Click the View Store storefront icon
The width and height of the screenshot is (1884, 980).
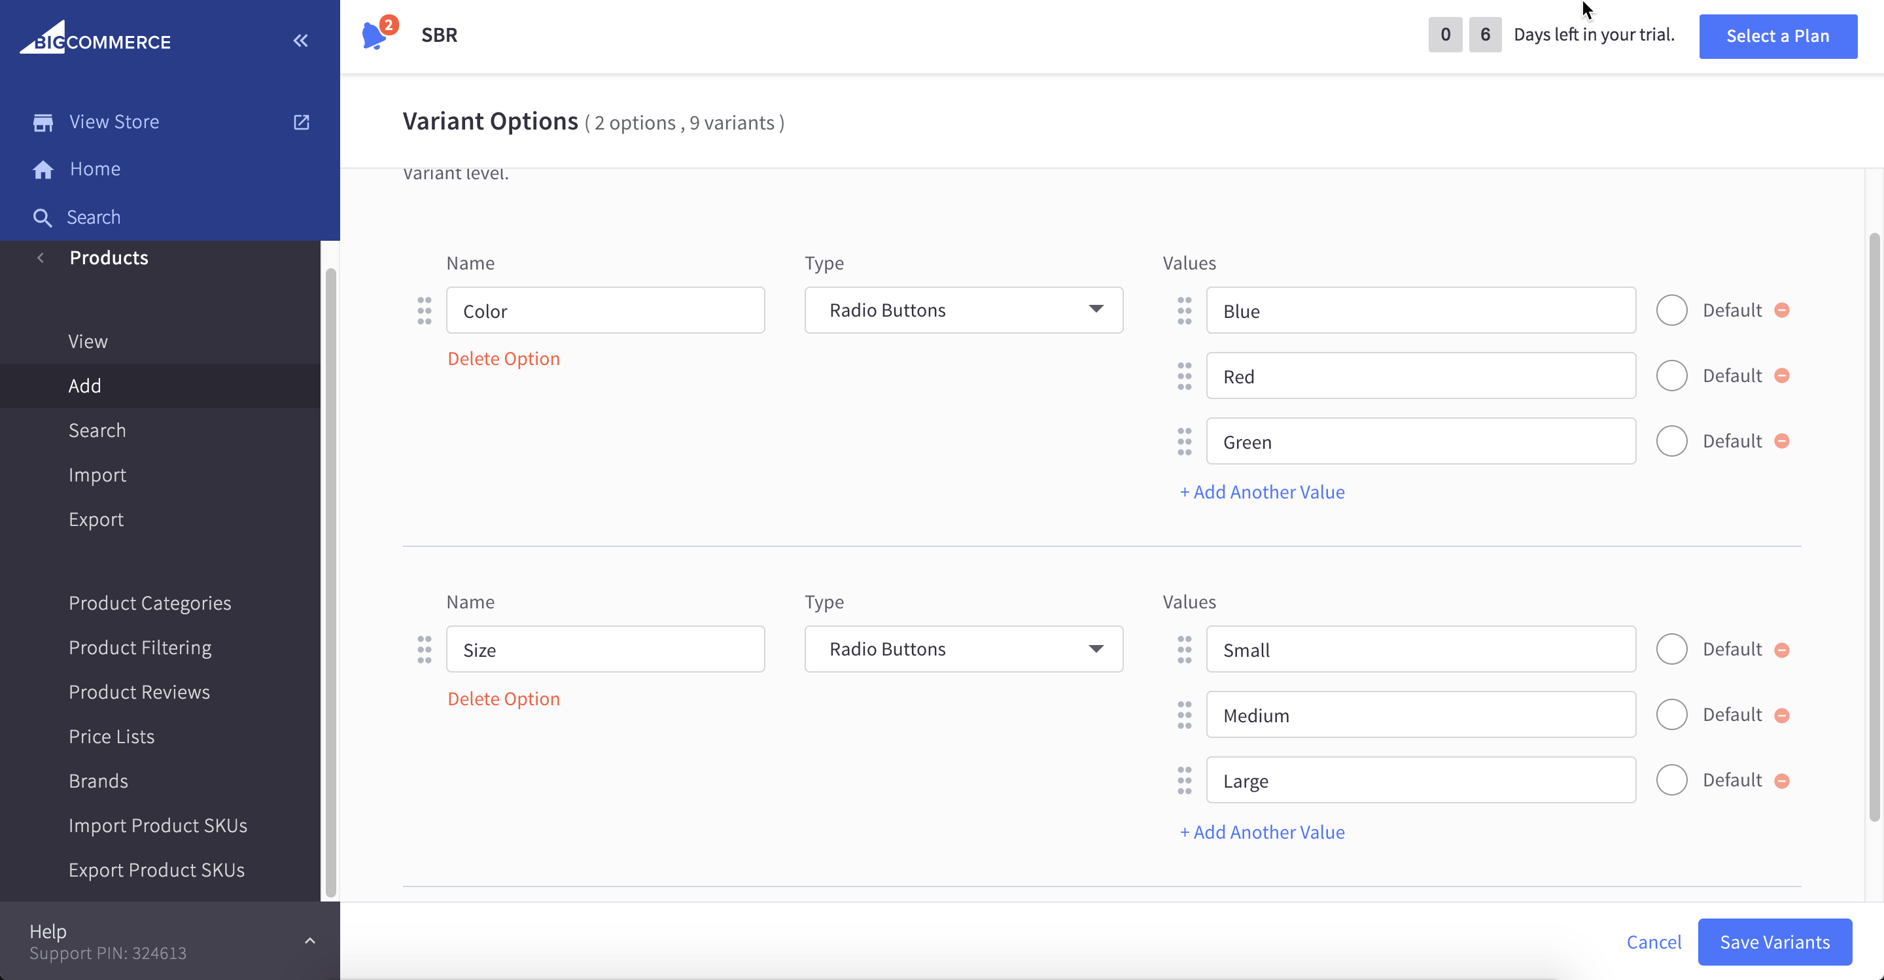tap(43, 122)
